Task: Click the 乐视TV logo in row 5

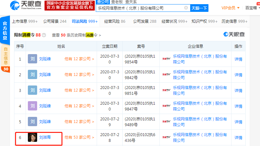Action: 167,121
